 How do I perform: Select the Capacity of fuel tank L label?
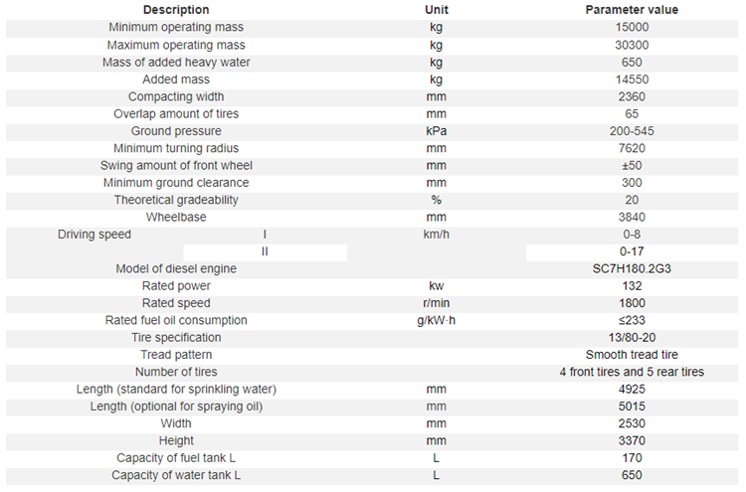pyautogui.click(x=176, y=458)
